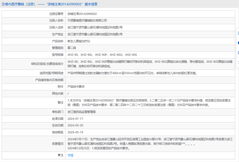Click the 其他内容 label
This screenshot has width=239, height=162.
[58, 93]
